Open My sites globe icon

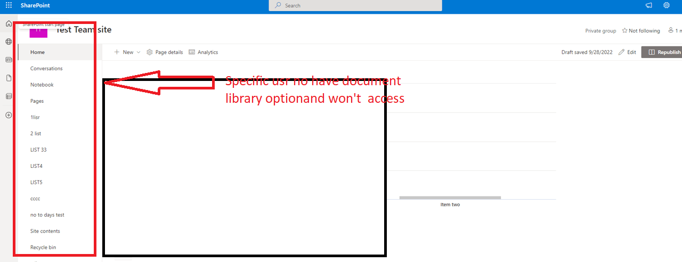click(9, 42)
